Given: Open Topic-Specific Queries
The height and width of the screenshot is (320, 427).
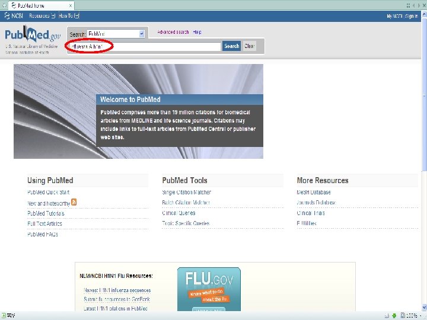Looking at the screenshot, I should coord(186,223).
